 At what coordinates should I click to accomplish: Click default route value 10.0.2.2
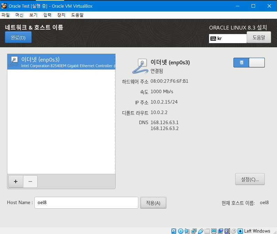coord(159,113)
